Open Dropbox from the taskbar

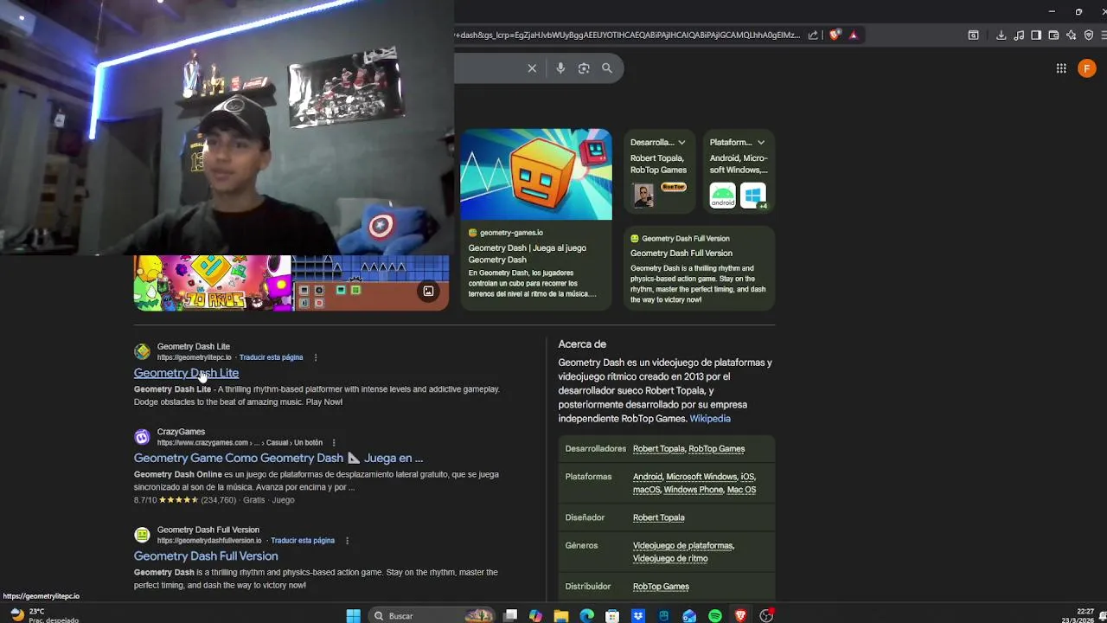[x=638, y=616]
